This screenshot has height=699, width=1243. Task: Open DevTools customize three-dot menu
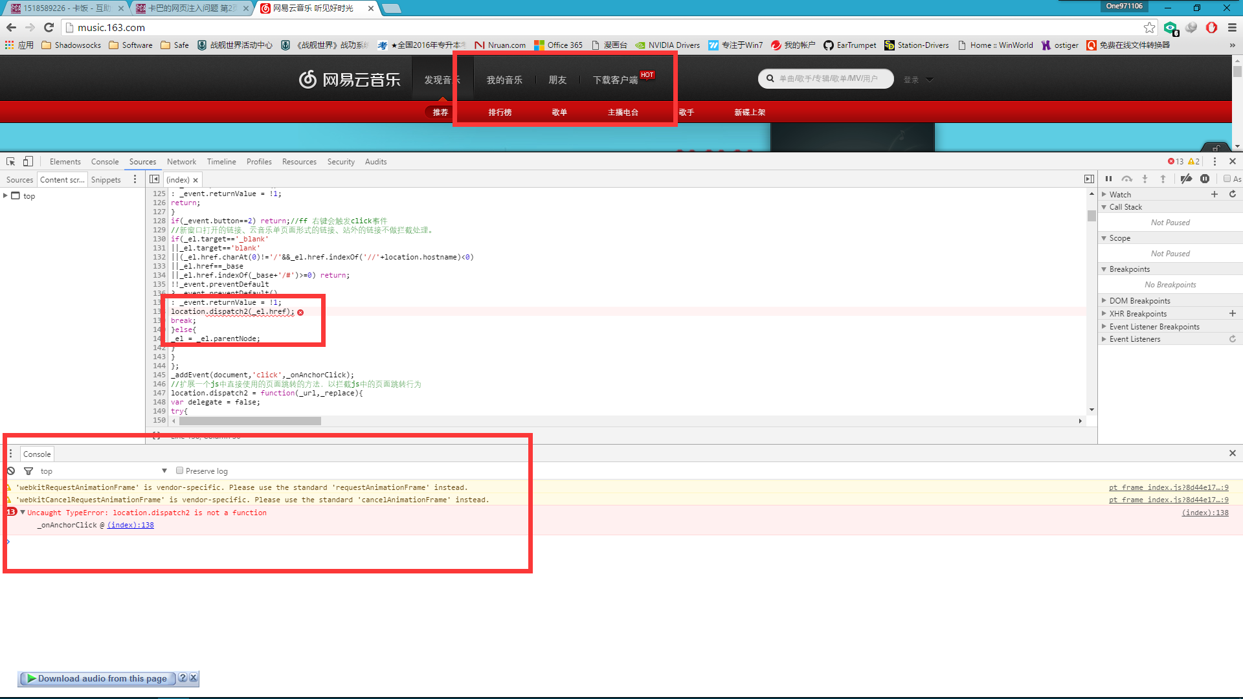coord(1215,162)
